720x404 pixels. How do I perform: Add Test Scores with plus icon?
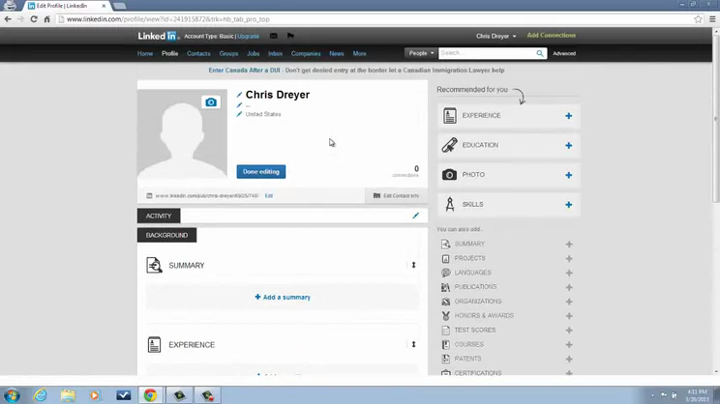569,331
